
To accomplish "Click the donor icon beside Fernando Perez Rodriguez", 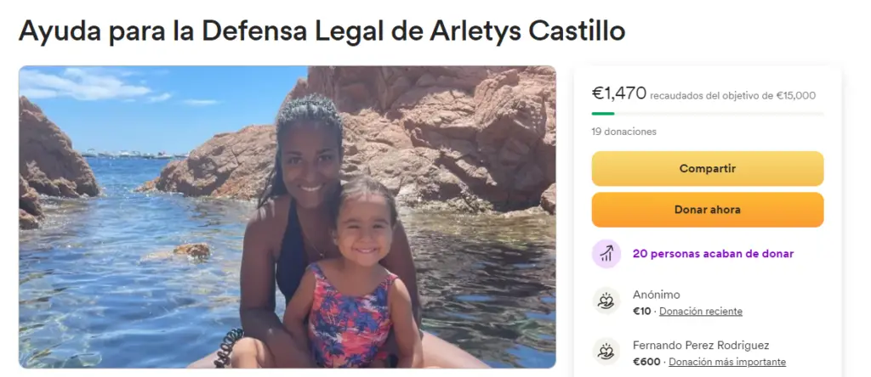I will coord(606,352).
